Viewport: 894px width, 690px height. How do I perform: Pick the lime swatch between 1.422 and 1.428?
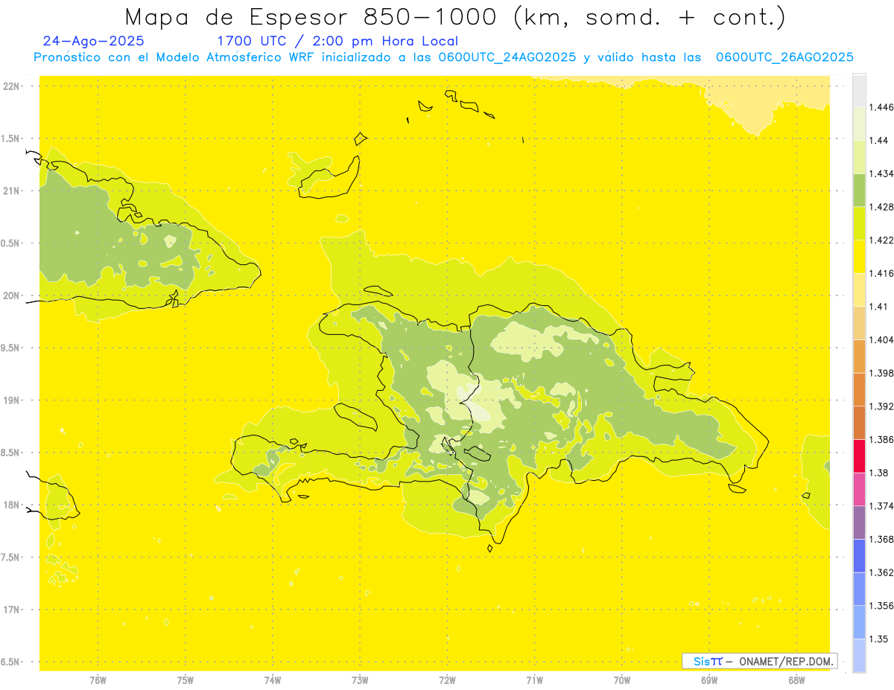[x=859, y=223]
